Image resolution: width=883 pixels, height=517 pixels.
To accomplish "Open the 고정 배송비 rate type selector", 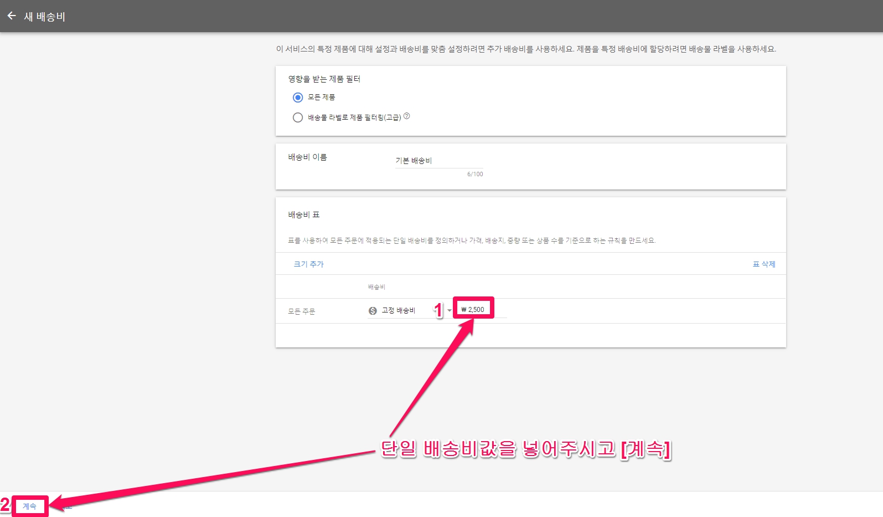I will (399, 310).
